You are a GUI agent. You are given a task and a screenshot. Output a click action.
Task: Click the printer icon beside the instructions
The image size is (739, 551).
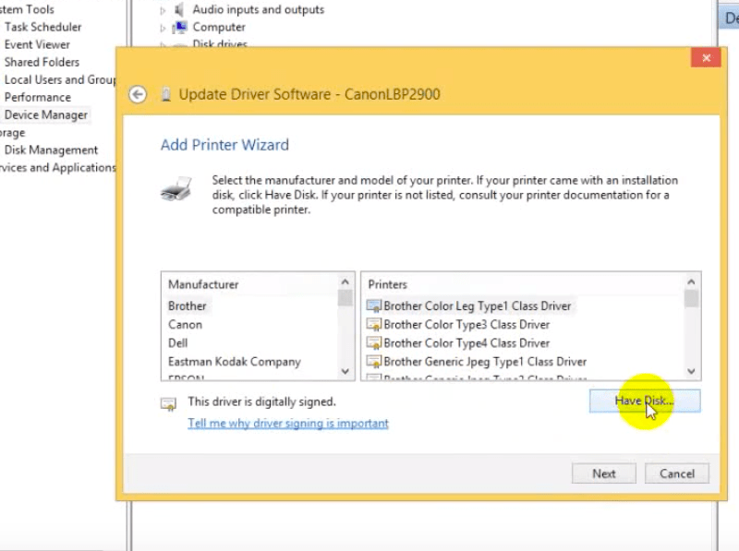coord(176,188)
